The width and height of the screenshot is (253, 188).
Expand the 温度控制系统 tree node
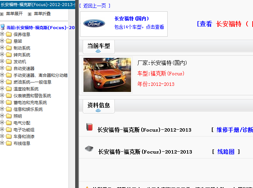[2, 89]
